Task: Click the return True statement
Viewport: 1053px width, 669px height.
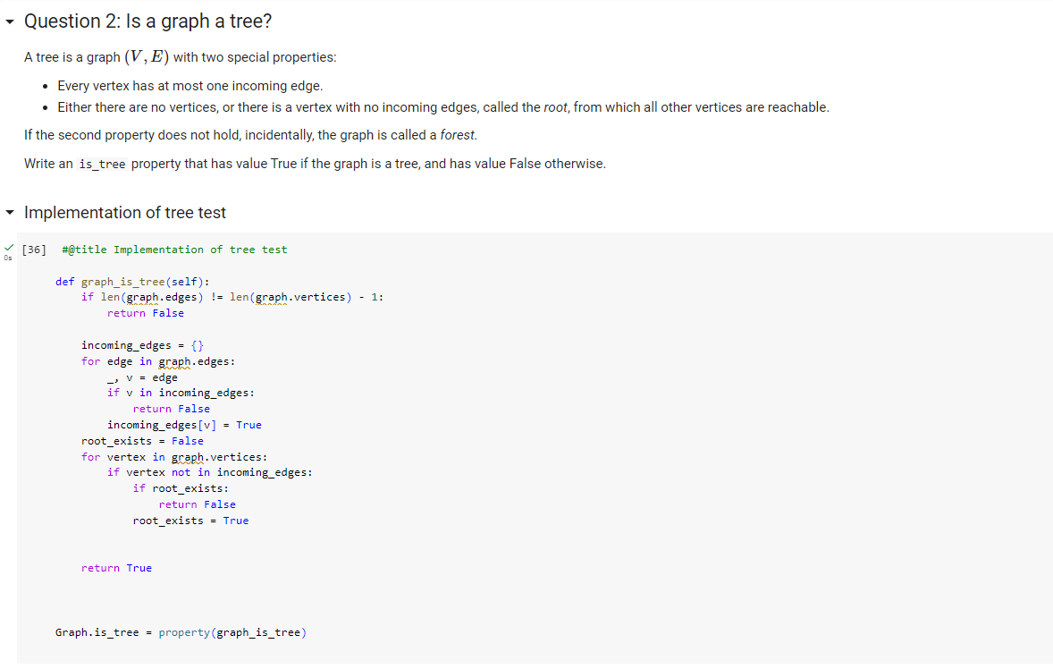Action: click(116, 567)
